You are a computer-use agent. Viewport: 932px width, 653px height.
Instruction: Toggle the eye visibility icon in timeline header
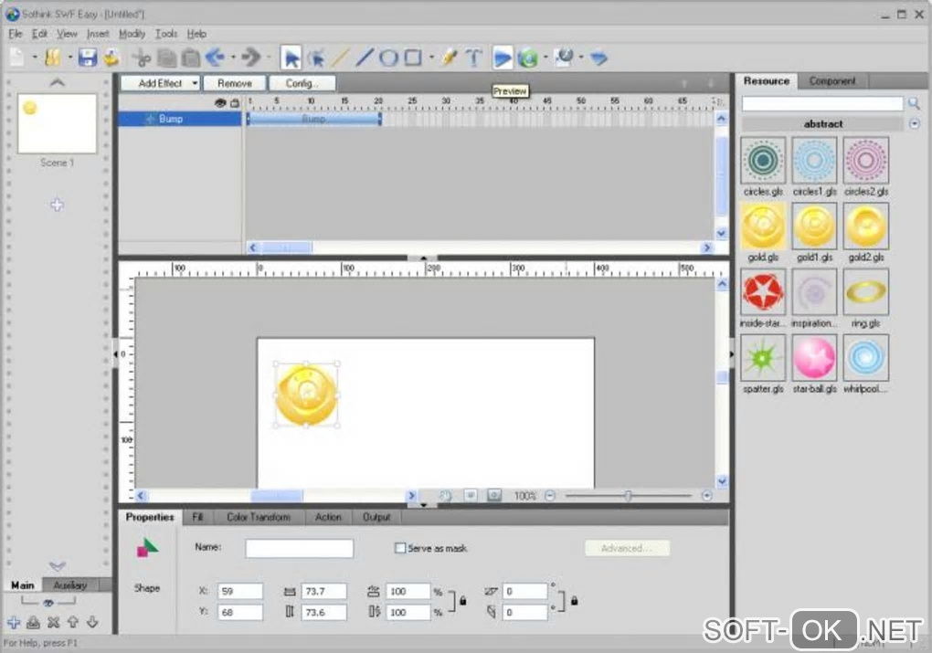coord(219,103)
